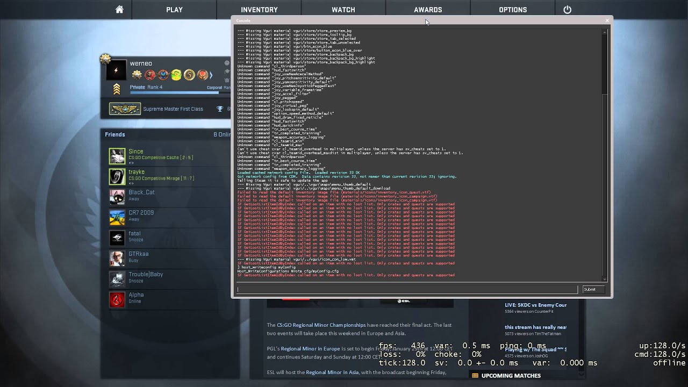The image size is (688, 387).
Task: Open Regional Minor in Asia link
Action: click(332, 372)
